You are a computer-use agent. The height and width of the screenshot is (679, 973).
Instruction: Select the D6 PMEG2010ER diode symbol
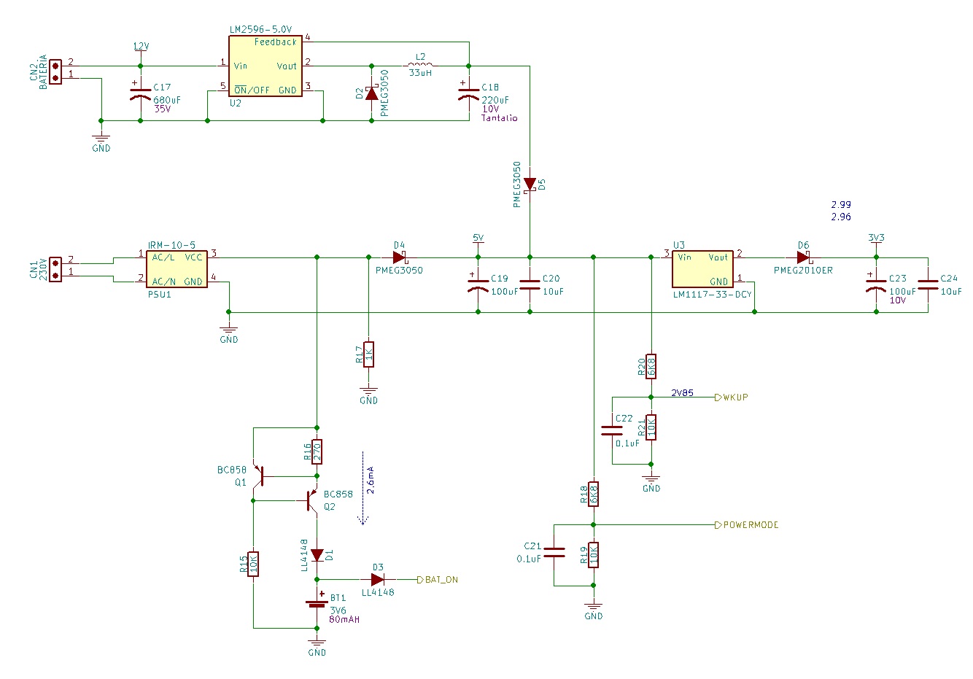tap(803, 257)
